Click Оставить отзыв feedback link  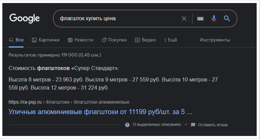tap(213, 125)
